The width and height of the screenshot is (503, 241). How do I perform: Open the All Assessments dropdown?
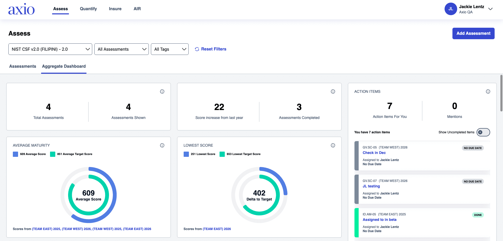coord(122,49)
